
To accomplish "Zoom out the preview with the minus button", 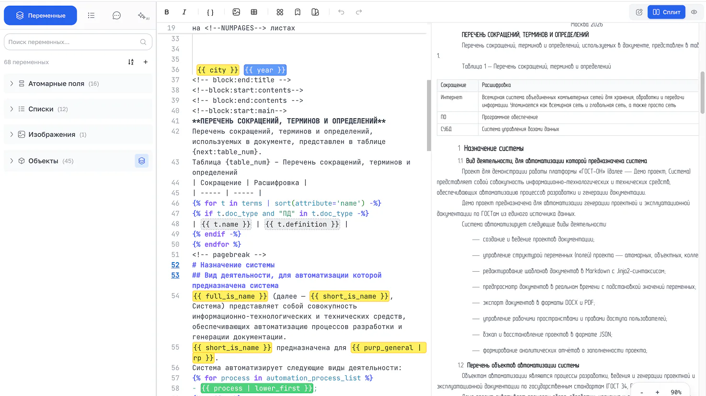I will point(642,392).
